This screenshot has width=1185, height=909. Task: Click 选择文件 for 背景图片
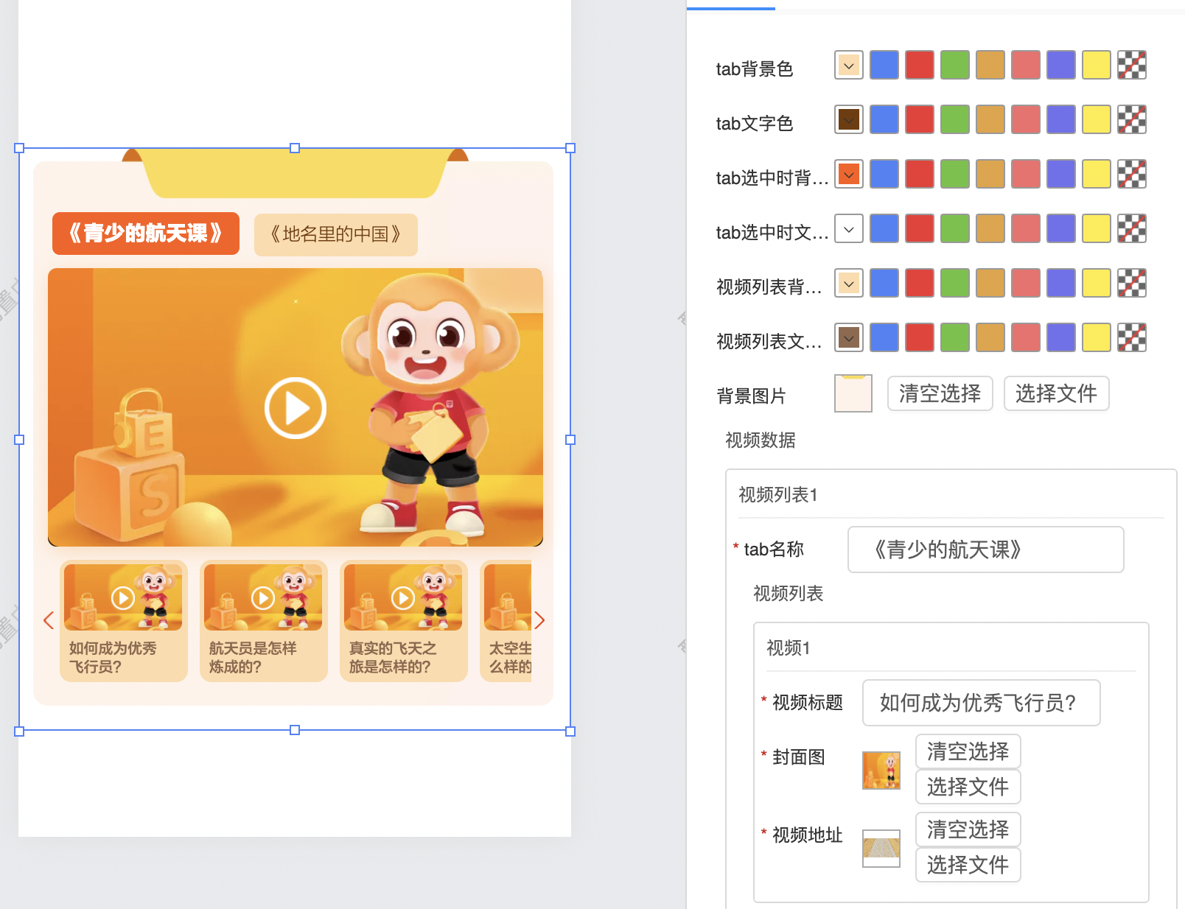coord(1056,393)
